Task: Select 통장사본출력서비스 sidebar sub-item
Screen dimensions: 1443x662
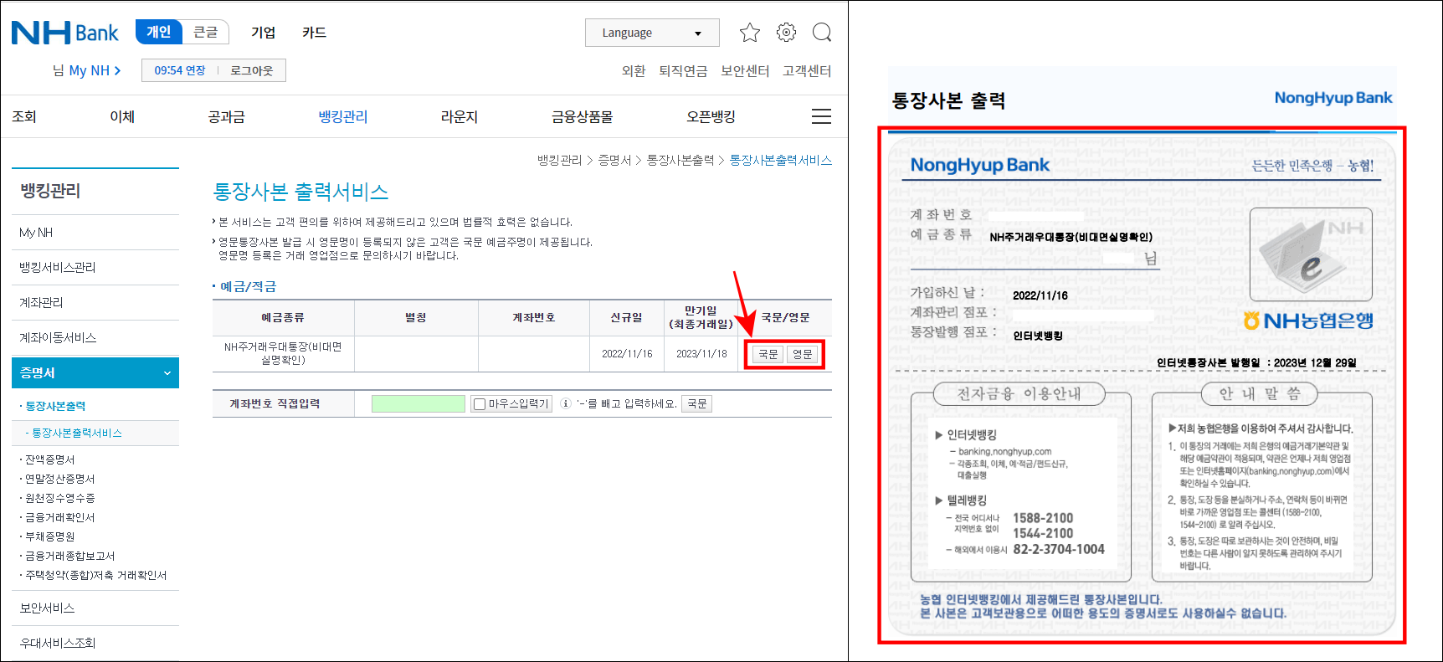Action: tap(77, 433)
